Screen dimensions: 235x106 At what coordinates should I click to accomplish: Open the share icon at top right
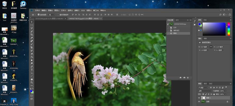coord(230,15)
